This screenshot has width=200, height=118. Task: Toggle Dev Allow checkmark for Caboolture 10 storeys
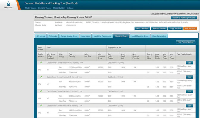click(41, 62)
